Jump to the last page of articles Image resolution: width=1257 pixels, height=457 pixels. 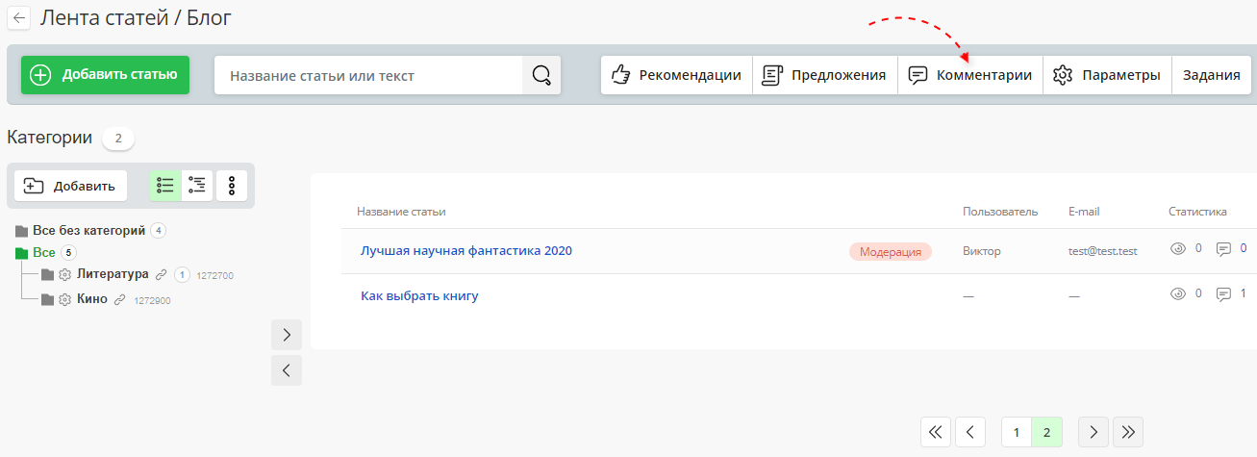tap(1127, 433)
